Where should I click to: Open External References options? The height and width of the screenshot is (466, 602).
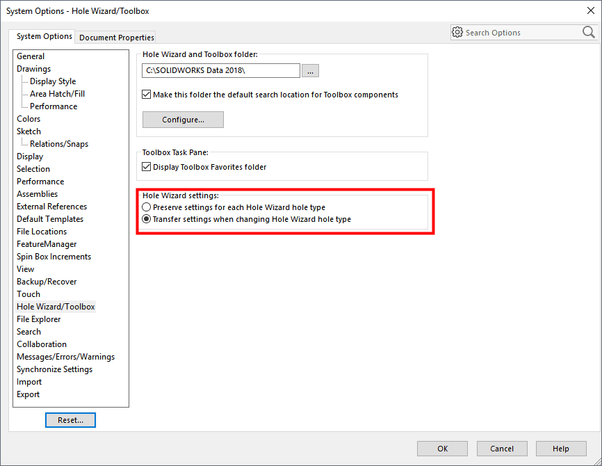pos(52,207)
